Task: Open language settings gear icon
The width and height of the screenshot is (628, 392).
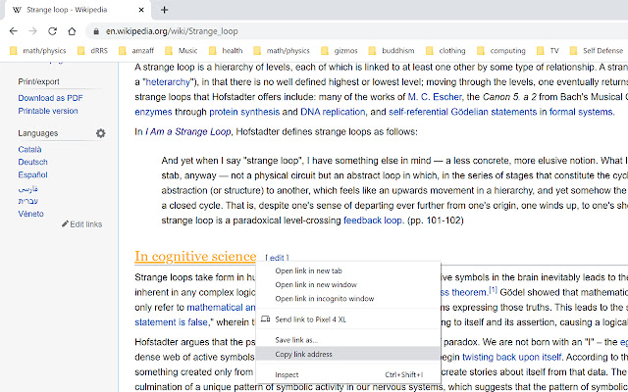Action: pos(100,133)
